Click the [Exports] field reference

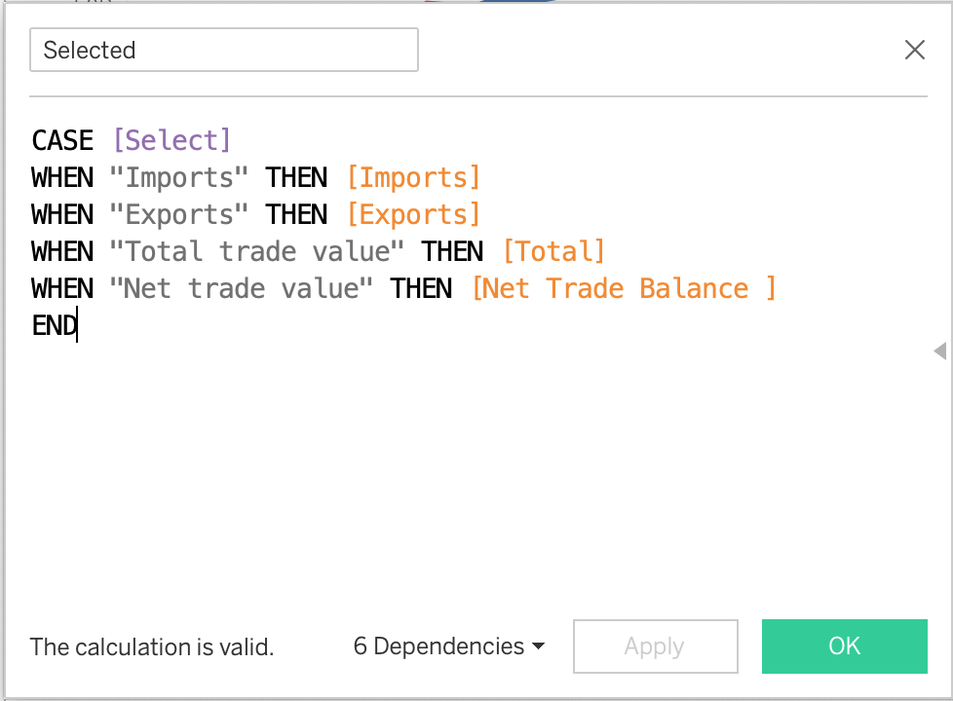tap(413, 214)
